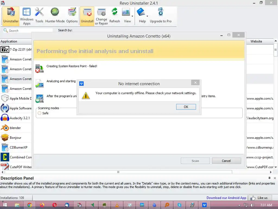Open Opera from taskbar

coord(54,205)
